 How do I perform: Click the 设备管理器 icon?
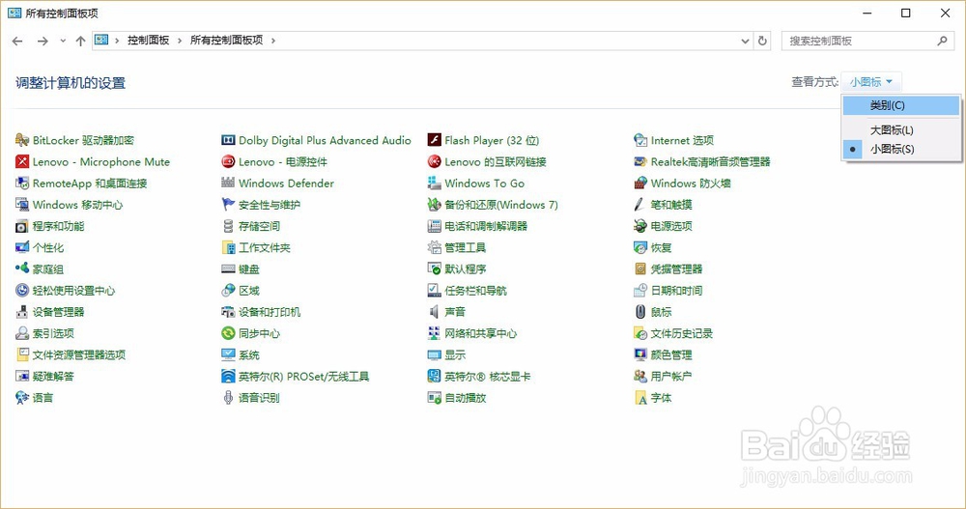tap(22, 312)
